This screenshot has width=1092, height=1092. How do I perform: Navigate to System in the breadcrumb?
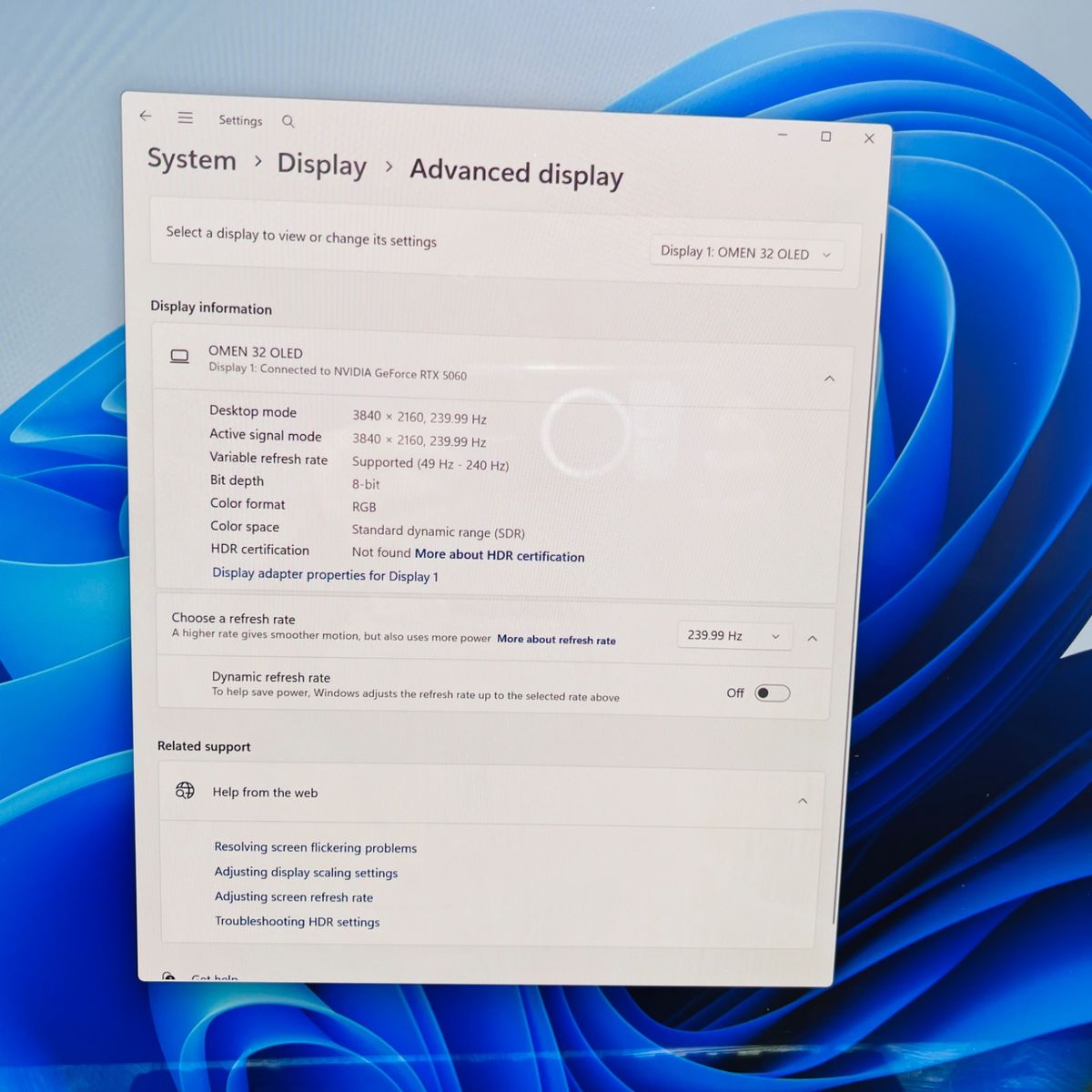point(192,160)
